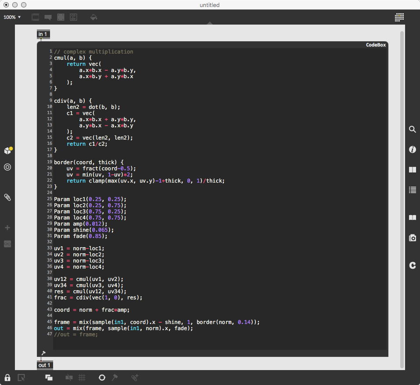
Task: Click the paint bucket format palette icon
Action: point(93,17)
